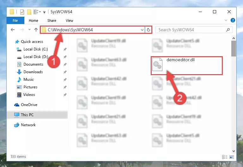Click the demoeditor.dll file name
This screenshot has width=243, height=167.
pos(180,60)
